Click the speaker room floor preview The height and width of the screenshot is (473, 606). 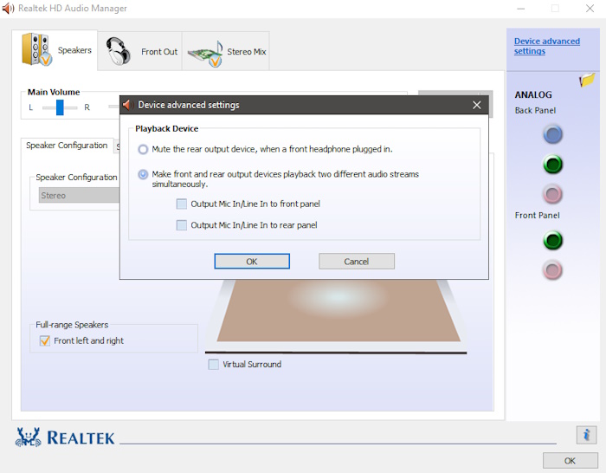(x=338, y=311)
